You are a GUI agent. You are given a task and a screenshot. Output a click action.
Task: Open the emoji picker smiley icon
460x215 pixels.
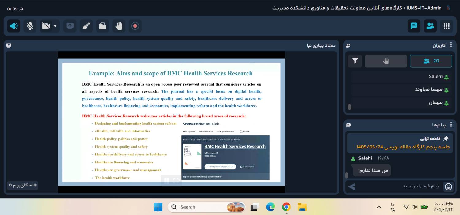[448, 186]
